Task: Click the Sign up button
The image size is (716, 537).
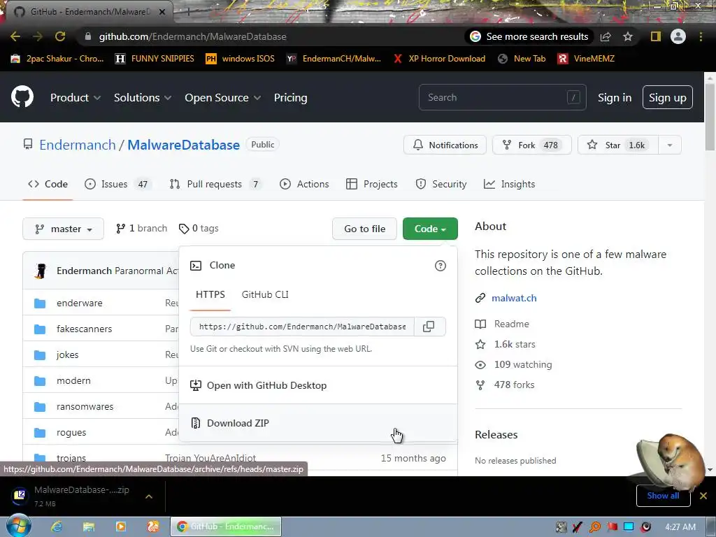Action: pyautogui.click(x=668, y=97)
